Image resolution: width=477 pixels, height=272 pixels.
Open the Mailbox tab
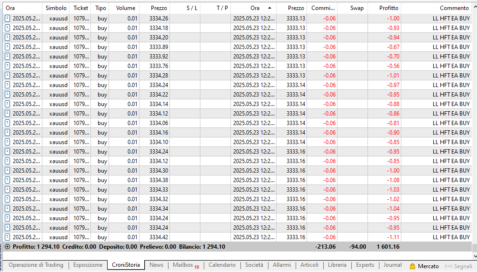pyautogui.click(x=186, y=265)
